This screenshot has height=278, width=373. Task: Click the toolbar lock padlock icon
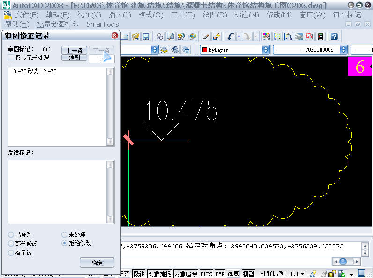[332, 274]
